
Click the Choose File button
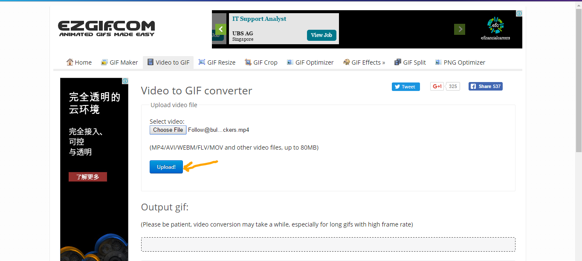(168, 130)
